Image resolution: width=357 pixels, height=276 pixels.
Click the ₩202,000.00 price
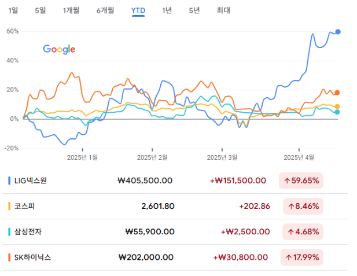coord(146,257)
